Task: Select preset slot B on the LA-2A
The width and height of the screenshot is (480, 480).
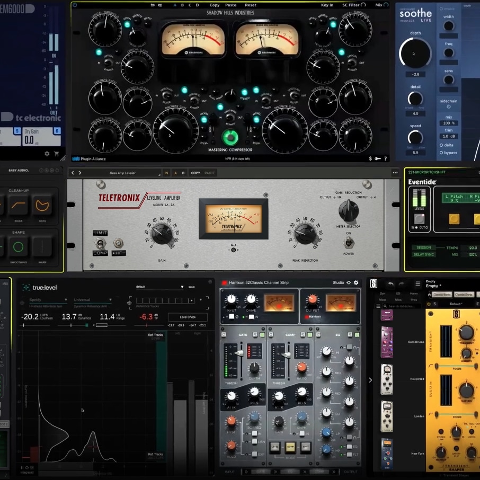Action: [183, 173]
